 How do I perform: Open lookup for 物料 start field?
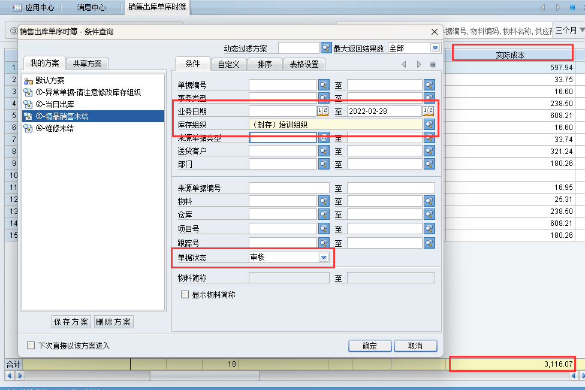324,201
